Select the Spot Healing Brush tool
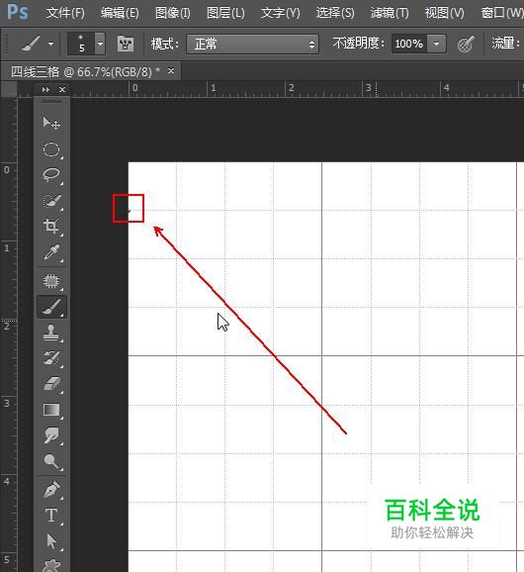 (51, 281)
